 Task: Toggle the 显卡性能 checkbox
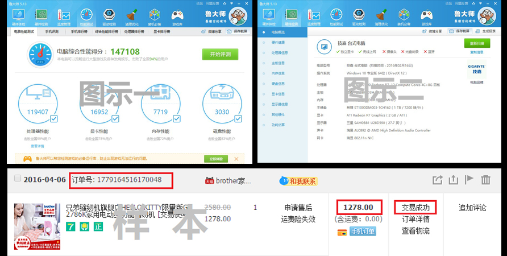point(115,119)
